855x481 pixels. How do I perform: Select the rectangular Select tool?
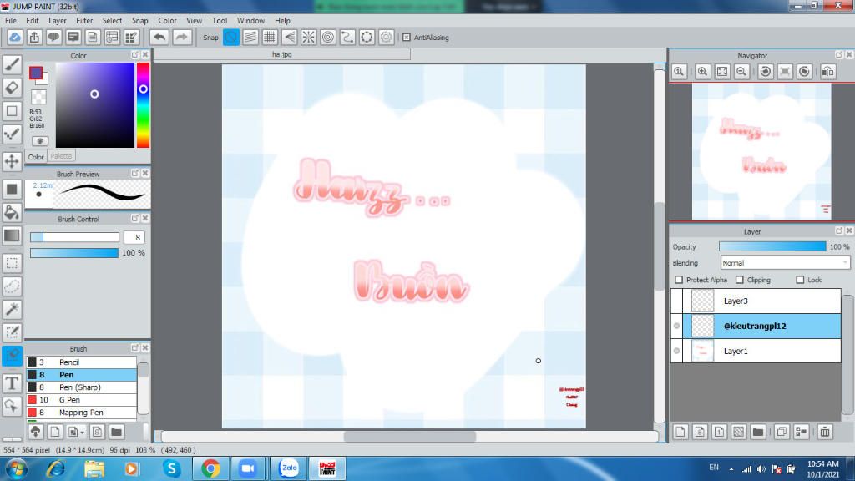[x=12, y=263]
